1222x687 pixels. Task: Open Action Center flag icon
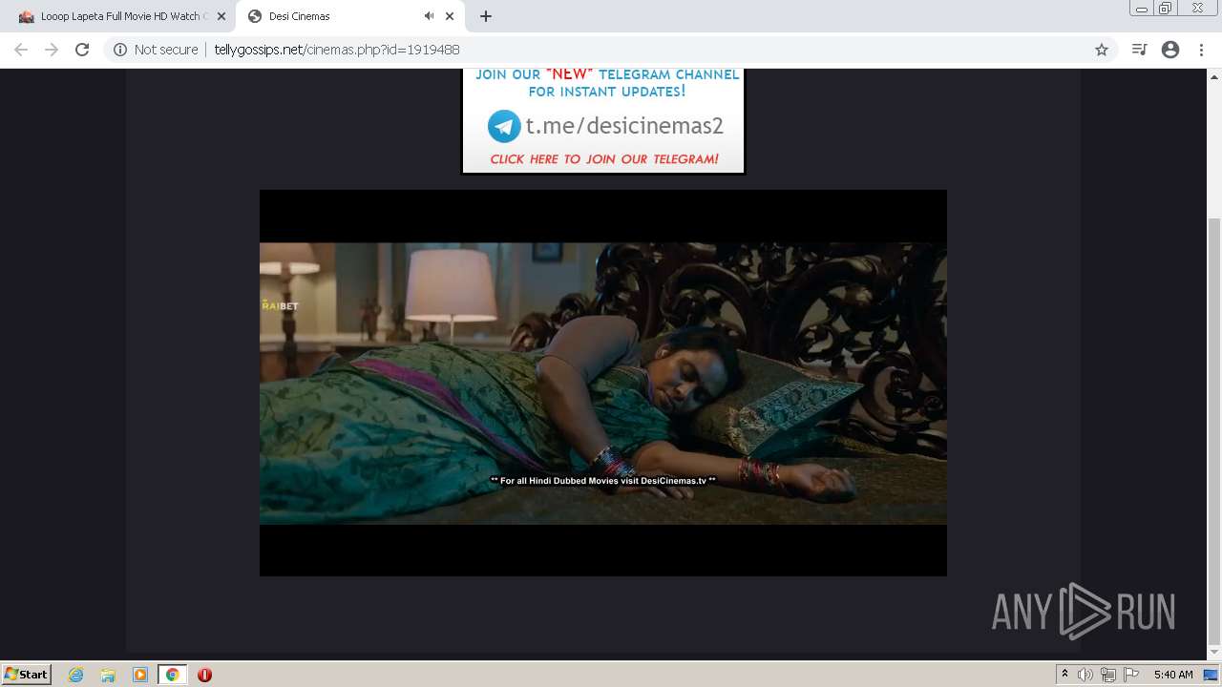(1131, 675)
